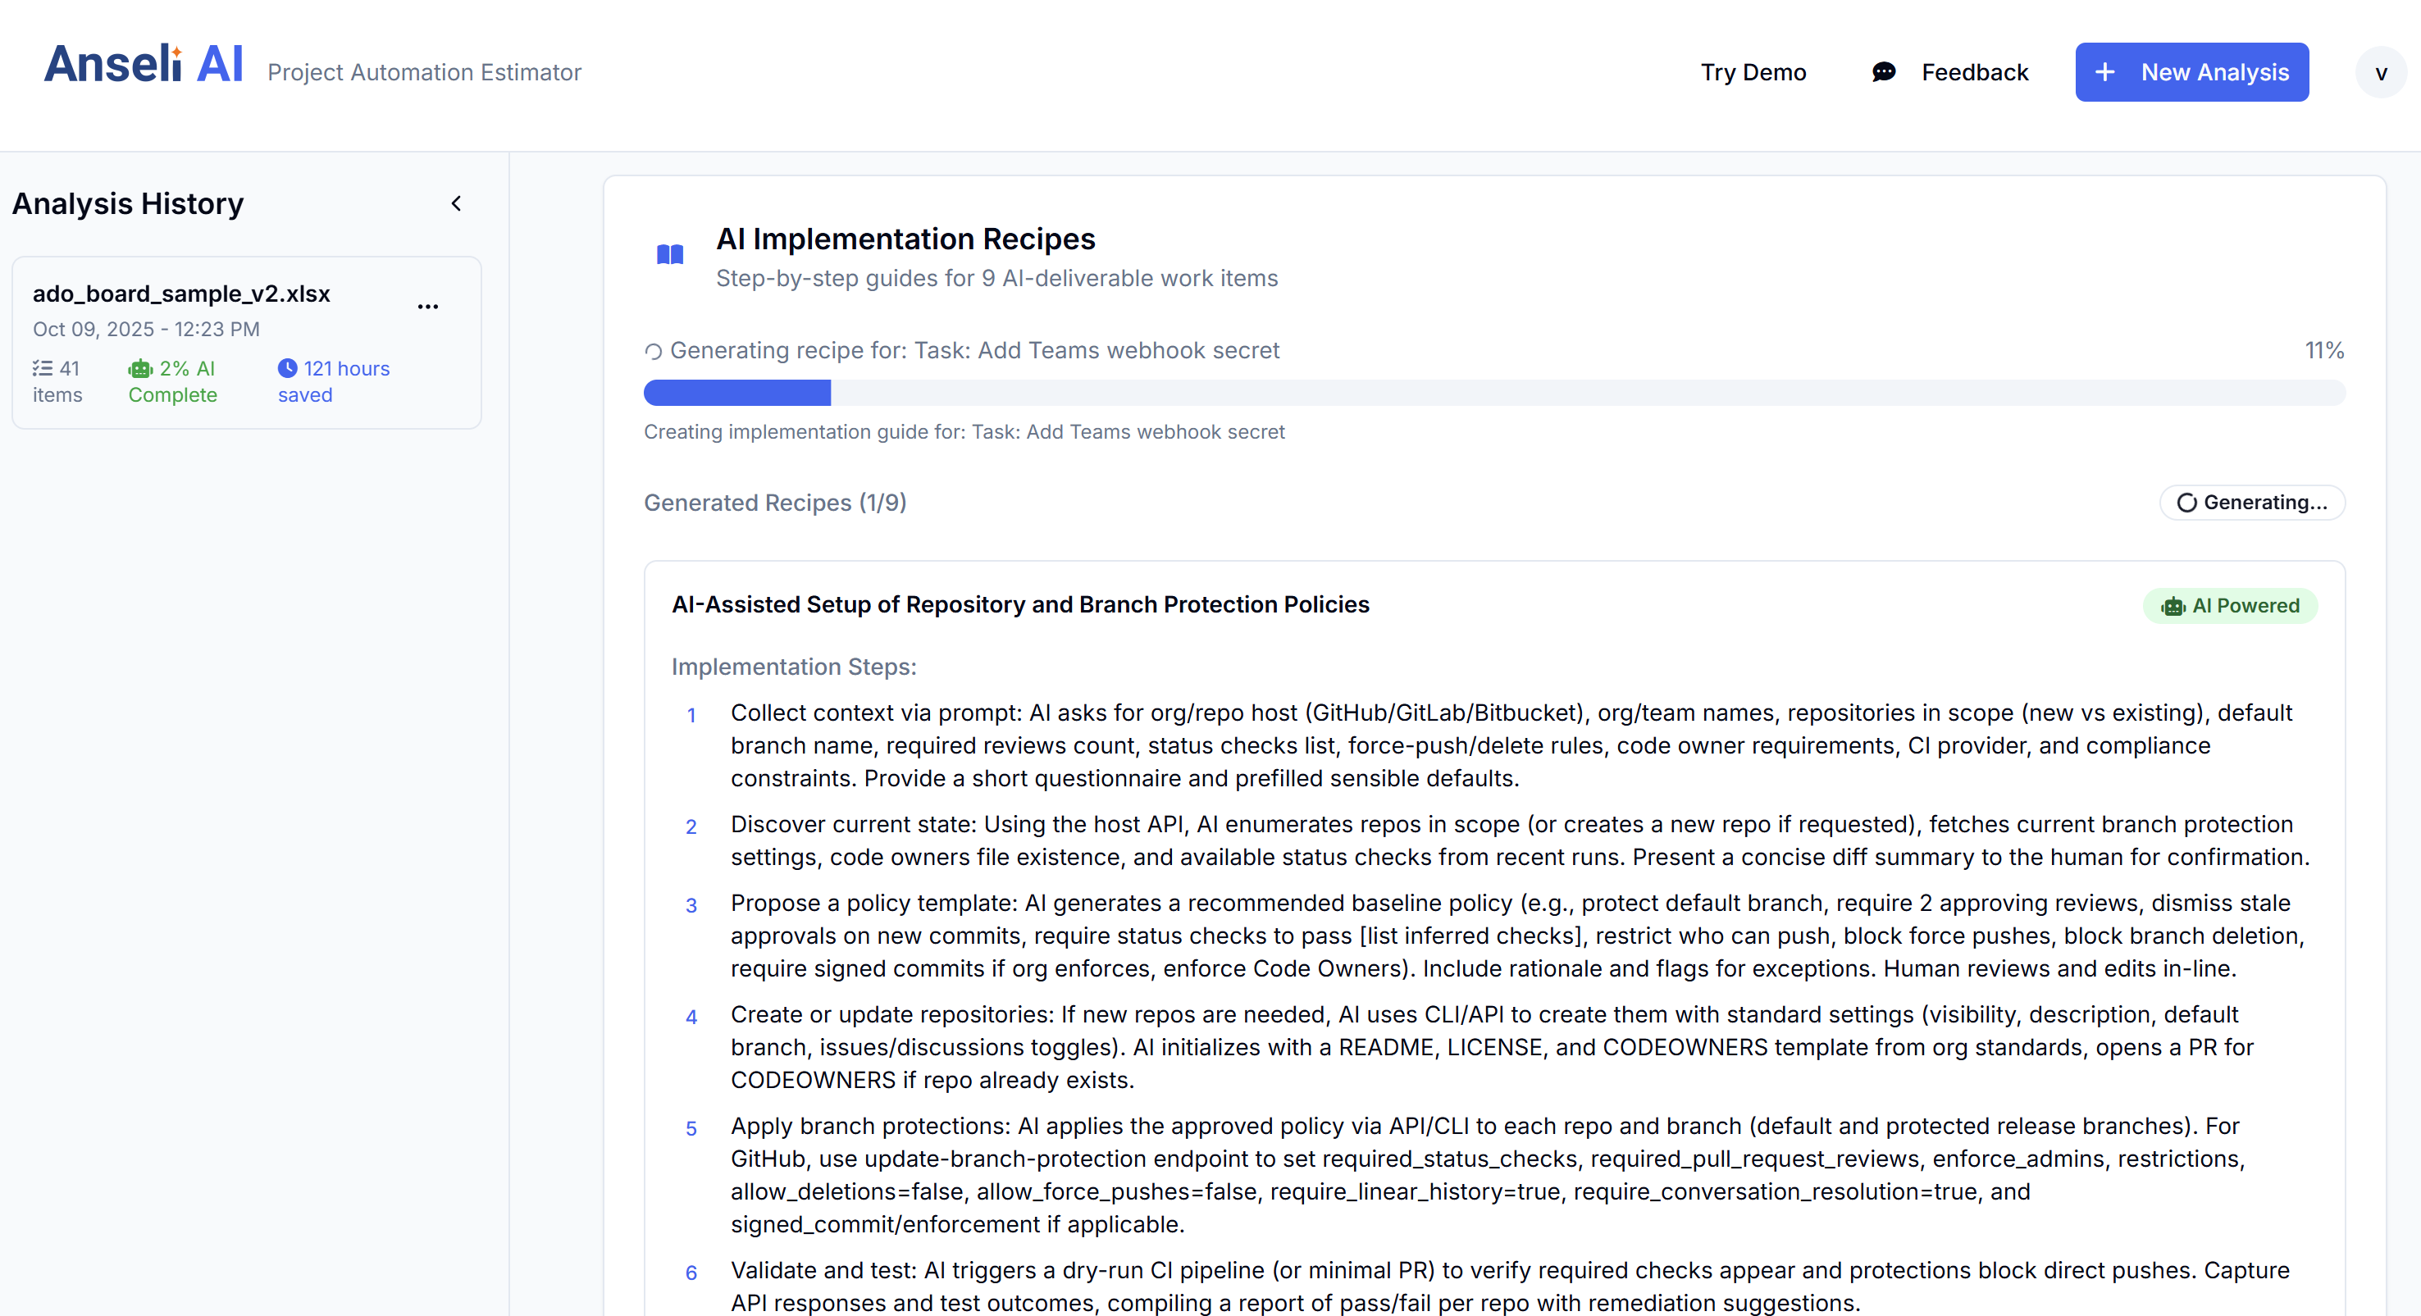Viewport: 2421px width, 1316px height.
Task: Click the robot icon in AI Powered badge
Action: (2172, 607)
